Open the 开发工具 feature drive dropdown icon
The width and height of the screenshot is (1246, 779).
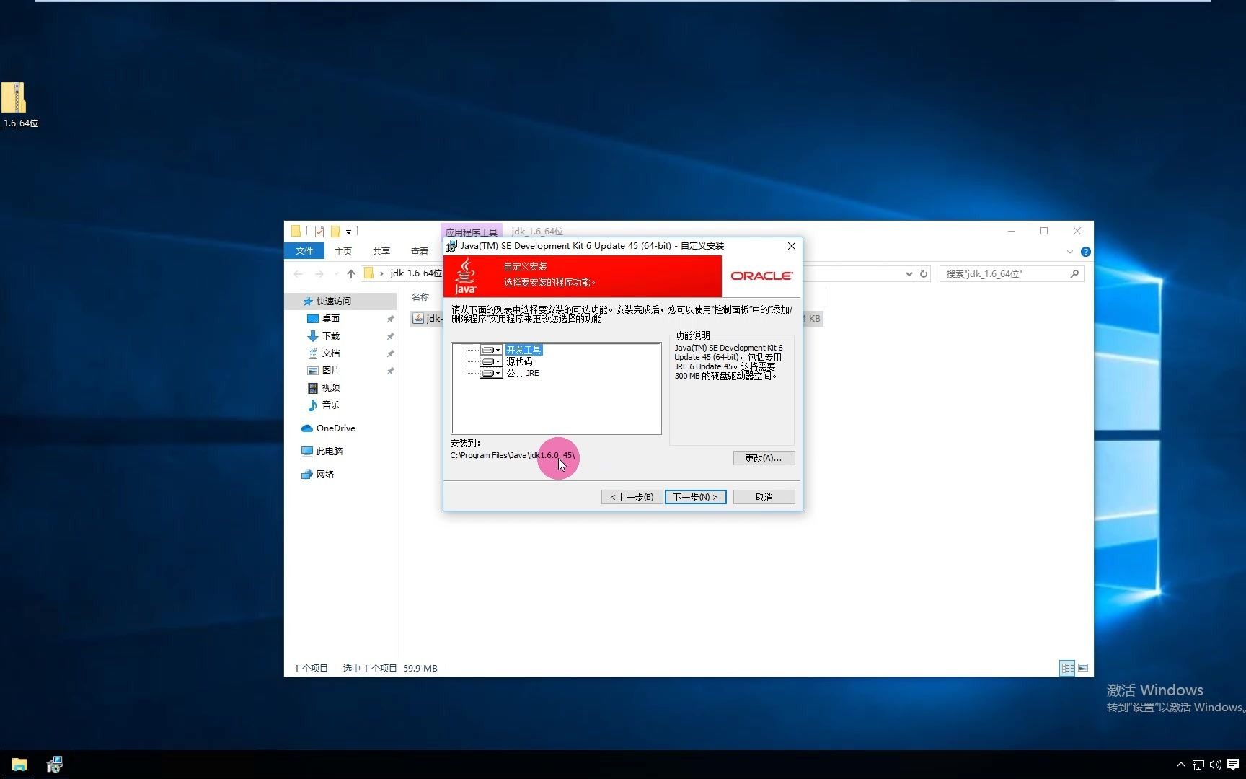pos(491,350)
